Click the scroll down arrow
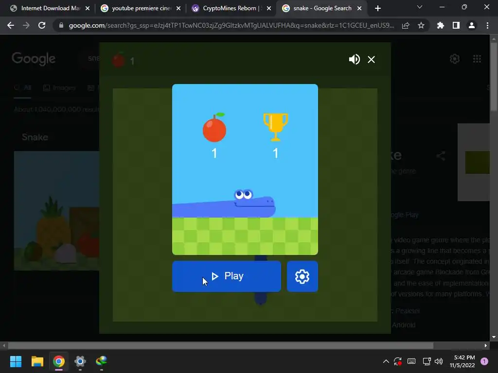The image size is (498, 373). pos(494,337)
